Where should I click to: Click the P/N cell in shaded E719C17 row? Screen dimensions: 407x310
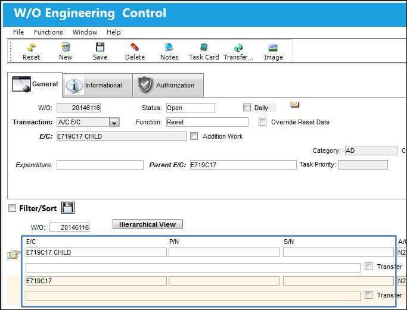point(224,281)
